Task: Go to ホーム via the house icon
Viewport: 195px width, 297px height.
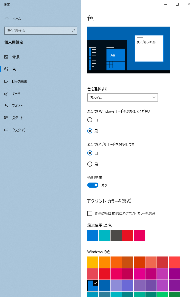Action: (x=6, y=18)
